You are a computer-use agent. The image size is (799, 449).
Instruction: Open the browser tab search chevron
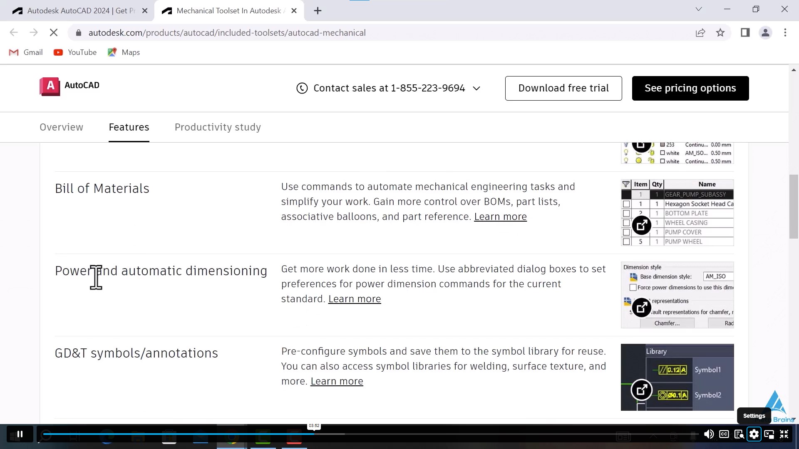point(699,9)
